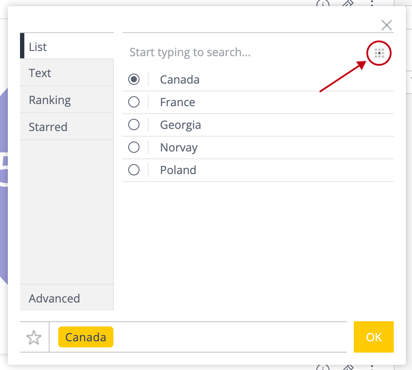This screenshot has height=370, width=412.
Task: Click the pencil edit icon below the dialog
Action: click(x=347, y=367)
